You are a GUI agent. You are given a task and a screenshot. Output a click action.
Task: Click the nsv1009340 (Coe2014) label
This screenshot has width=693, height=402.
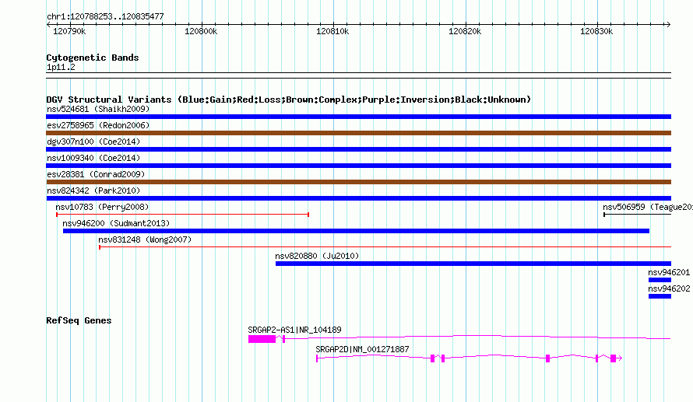tap(93, 158)
